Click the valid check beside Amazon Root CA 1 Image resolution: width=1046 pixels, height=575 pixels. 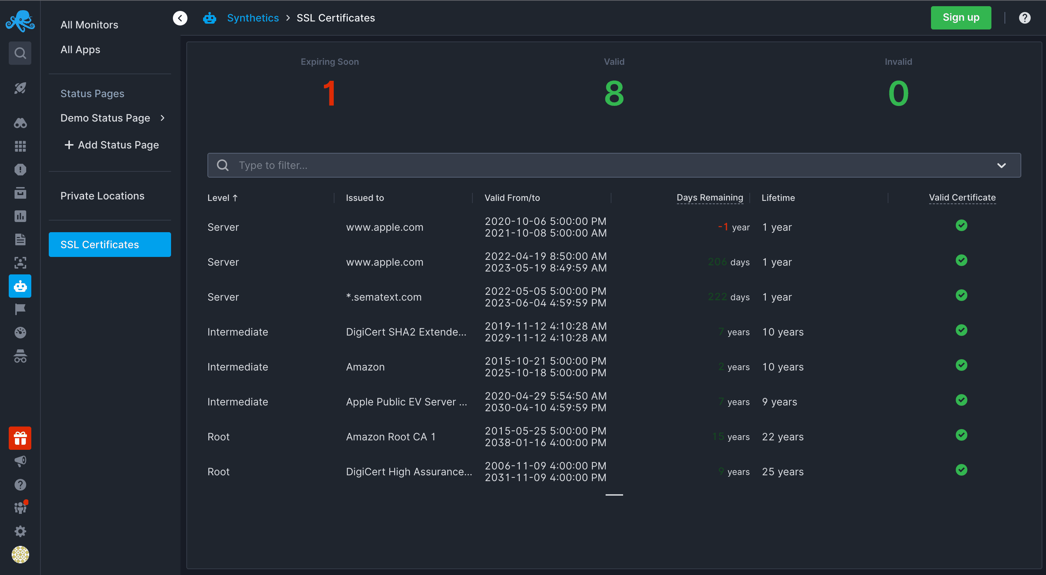[x=961, y=435]
